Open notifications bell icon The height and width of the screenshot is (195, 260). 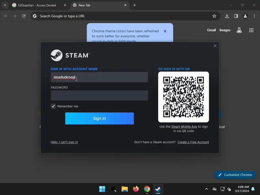pyautogui.click(x=253, y=189)
